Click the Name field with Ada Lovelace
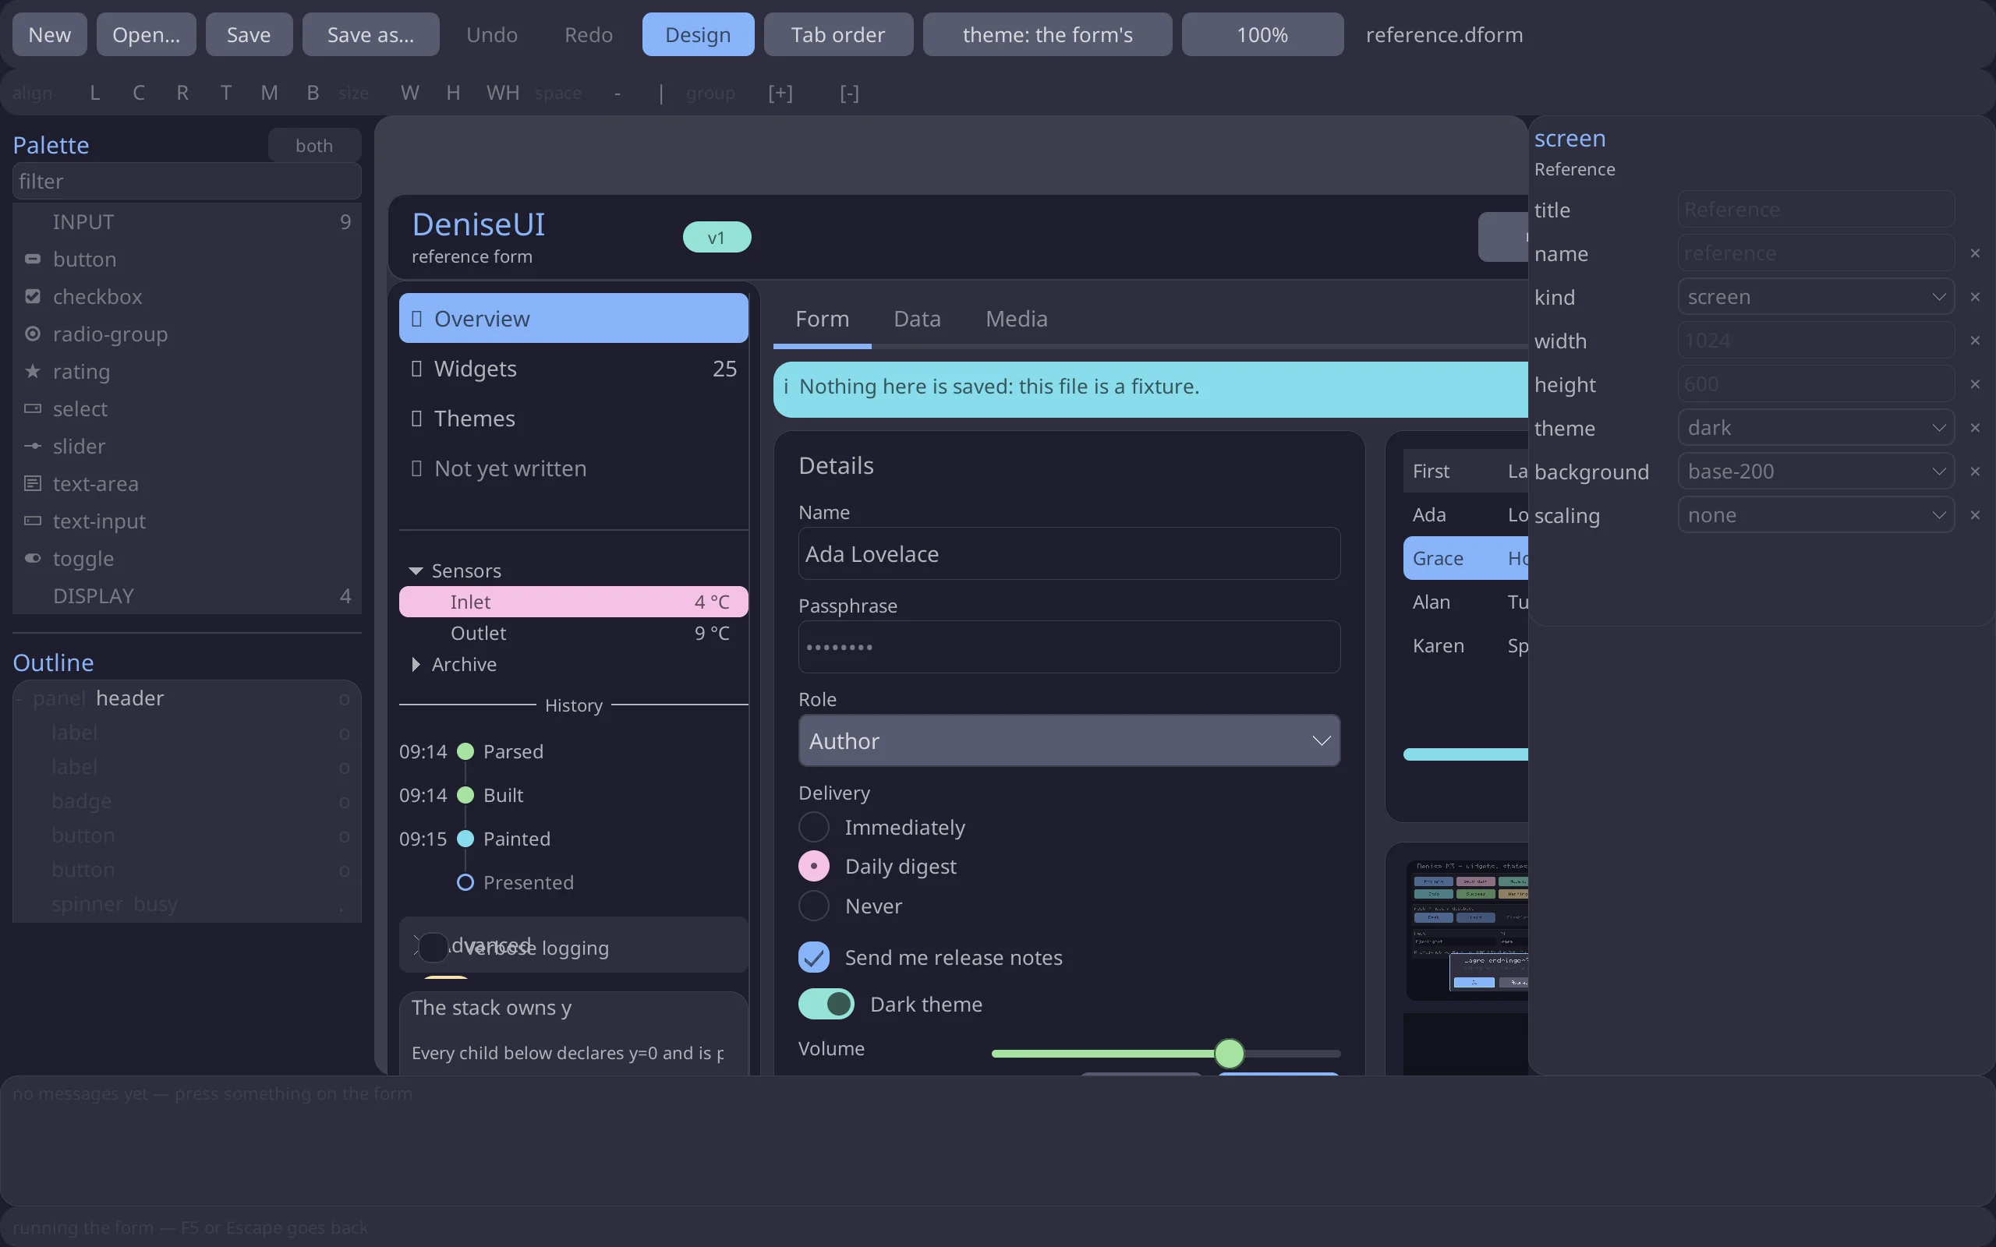 [x=1069, y=553]
